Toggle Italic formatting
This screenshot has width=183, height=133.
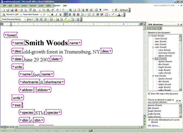[x=56, y=15]
